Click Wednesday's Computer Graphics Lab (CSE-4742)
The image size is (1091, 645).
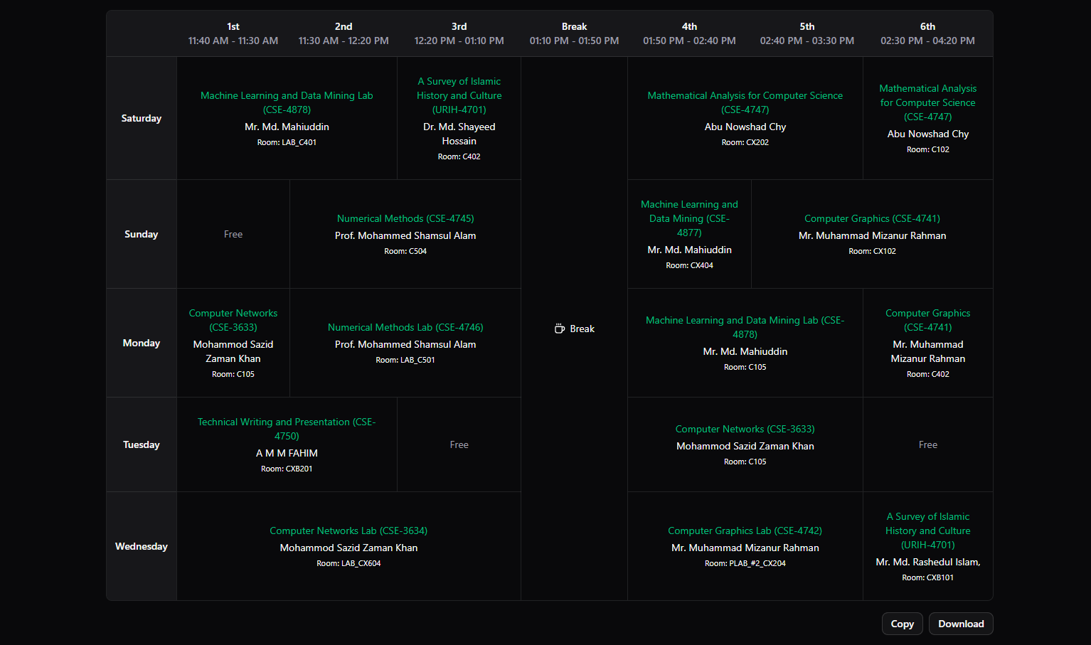click(x=745, y=546)
